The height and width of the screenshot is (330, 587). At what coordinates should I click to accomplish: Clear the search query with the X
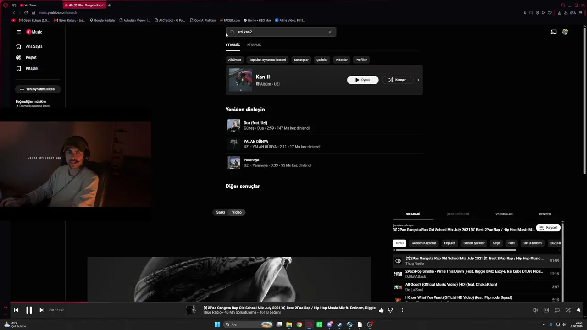330,32
